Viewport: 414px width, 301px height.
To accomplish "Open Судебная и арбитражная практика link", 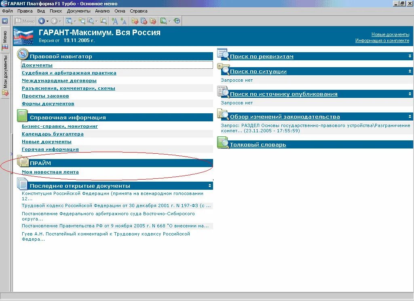I will pyautogui.click(x=69, y=73).
